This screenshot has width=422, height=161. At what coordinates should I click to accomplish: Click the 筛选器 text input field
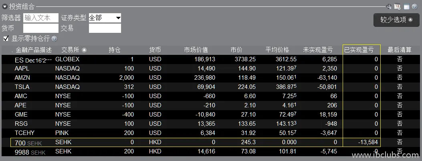pyautogui.click(x=41, y=18)
